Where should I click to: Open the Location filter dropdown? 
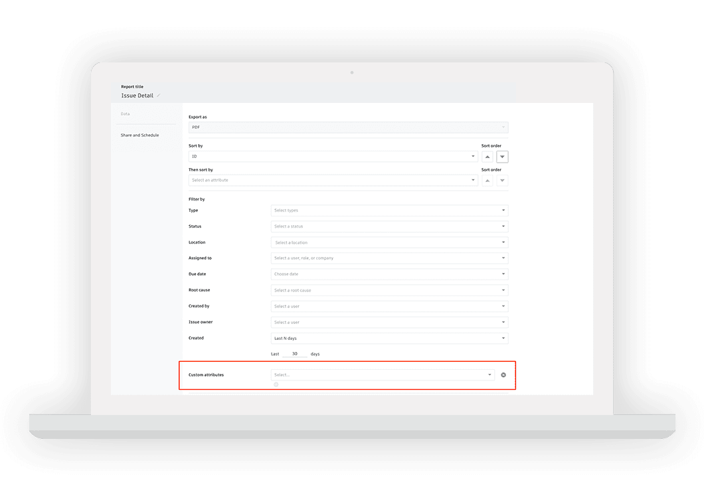click(389, 242)
